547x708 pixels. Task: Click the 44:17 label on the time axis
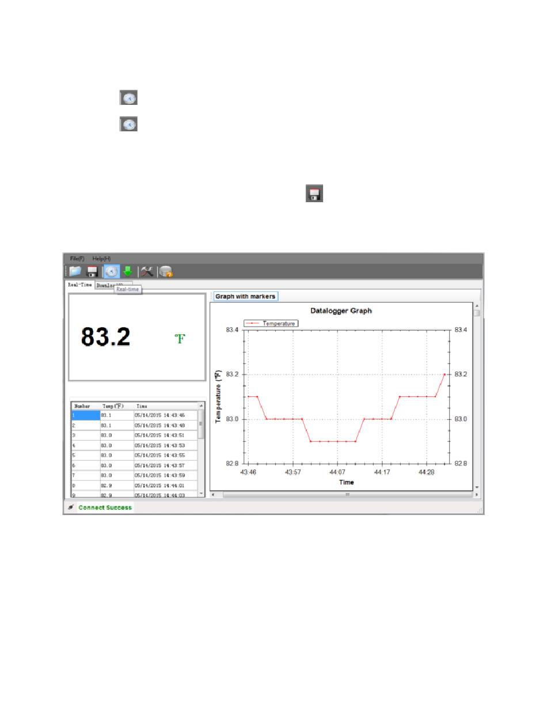coord(382,472)
